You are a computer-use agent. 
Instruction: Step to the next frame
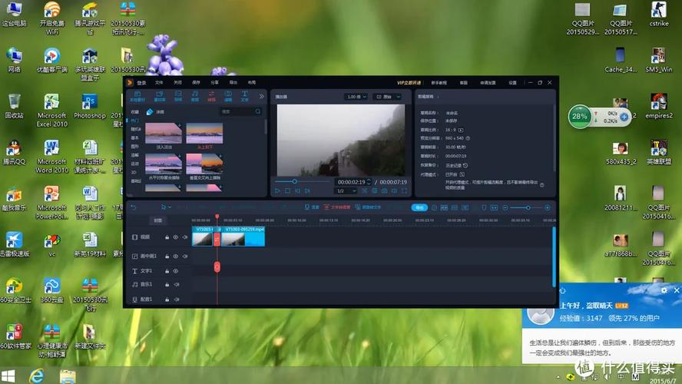(307, 191)
